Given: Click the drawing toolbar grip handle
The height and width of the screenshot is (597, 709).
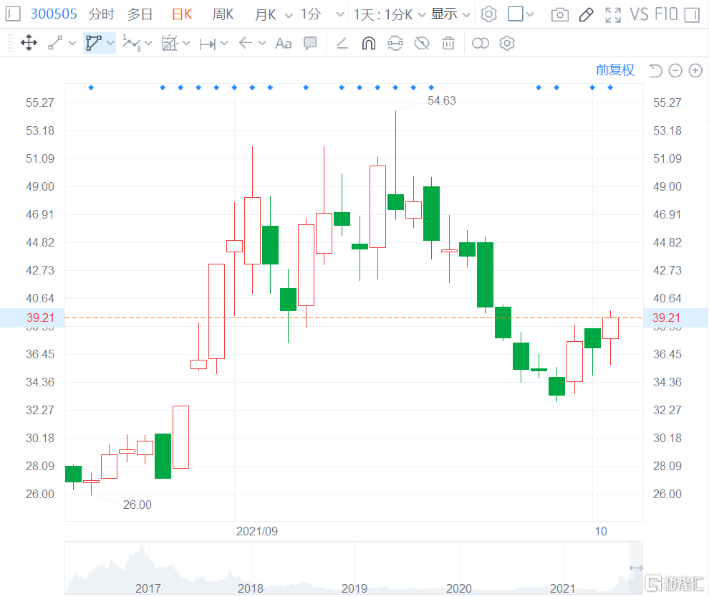Looking at the screenshot, I should [10, 44].
